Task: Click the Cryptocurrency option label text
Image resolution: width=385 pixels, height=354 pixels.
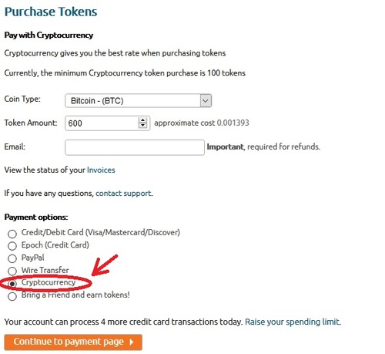Action: pos(49,282)
